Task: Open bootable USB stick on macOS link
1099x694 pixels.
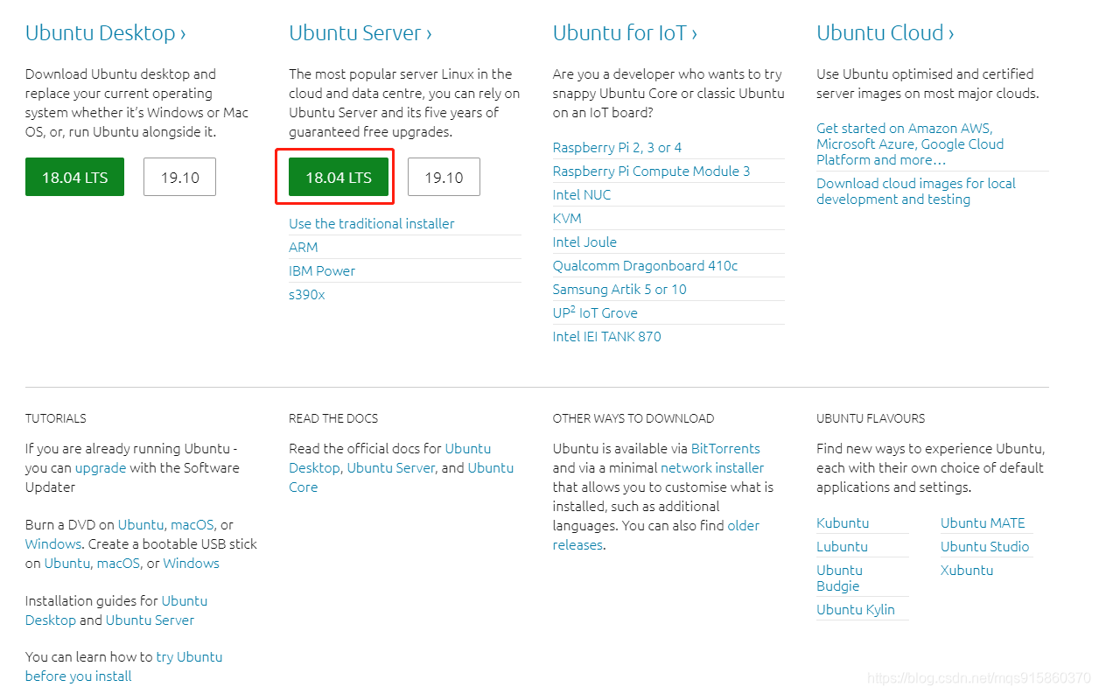Action: coord(118,564)
